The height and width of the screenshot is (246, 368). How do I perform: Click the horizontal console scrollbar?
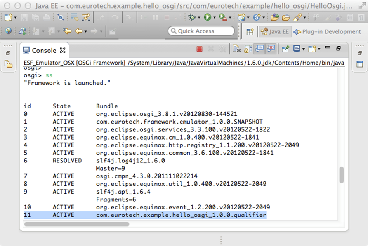pyautogui.click(x=77, y=224)
